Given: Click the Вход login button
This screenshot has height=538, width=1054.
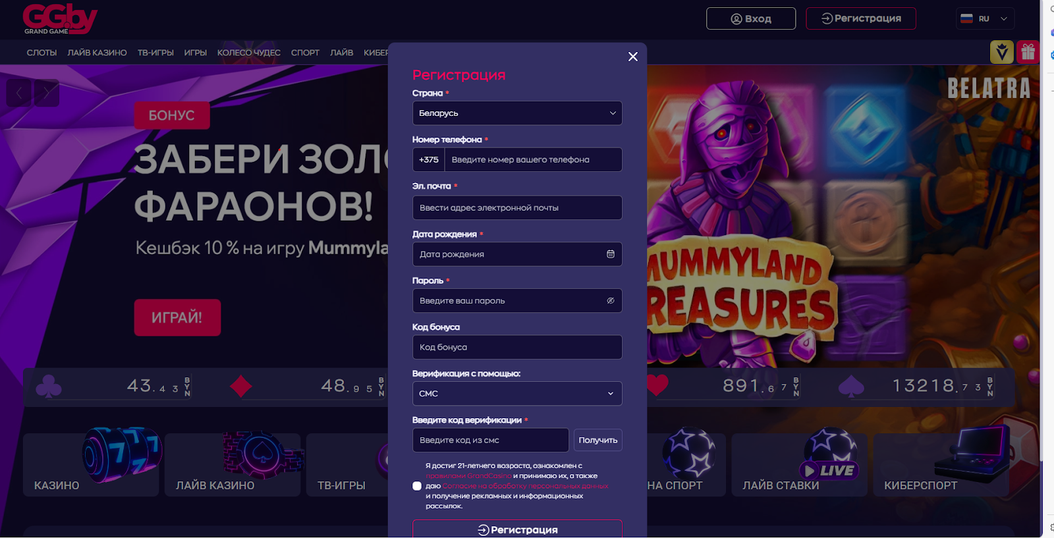Looking at the screenshot, I should click(751, 18).
